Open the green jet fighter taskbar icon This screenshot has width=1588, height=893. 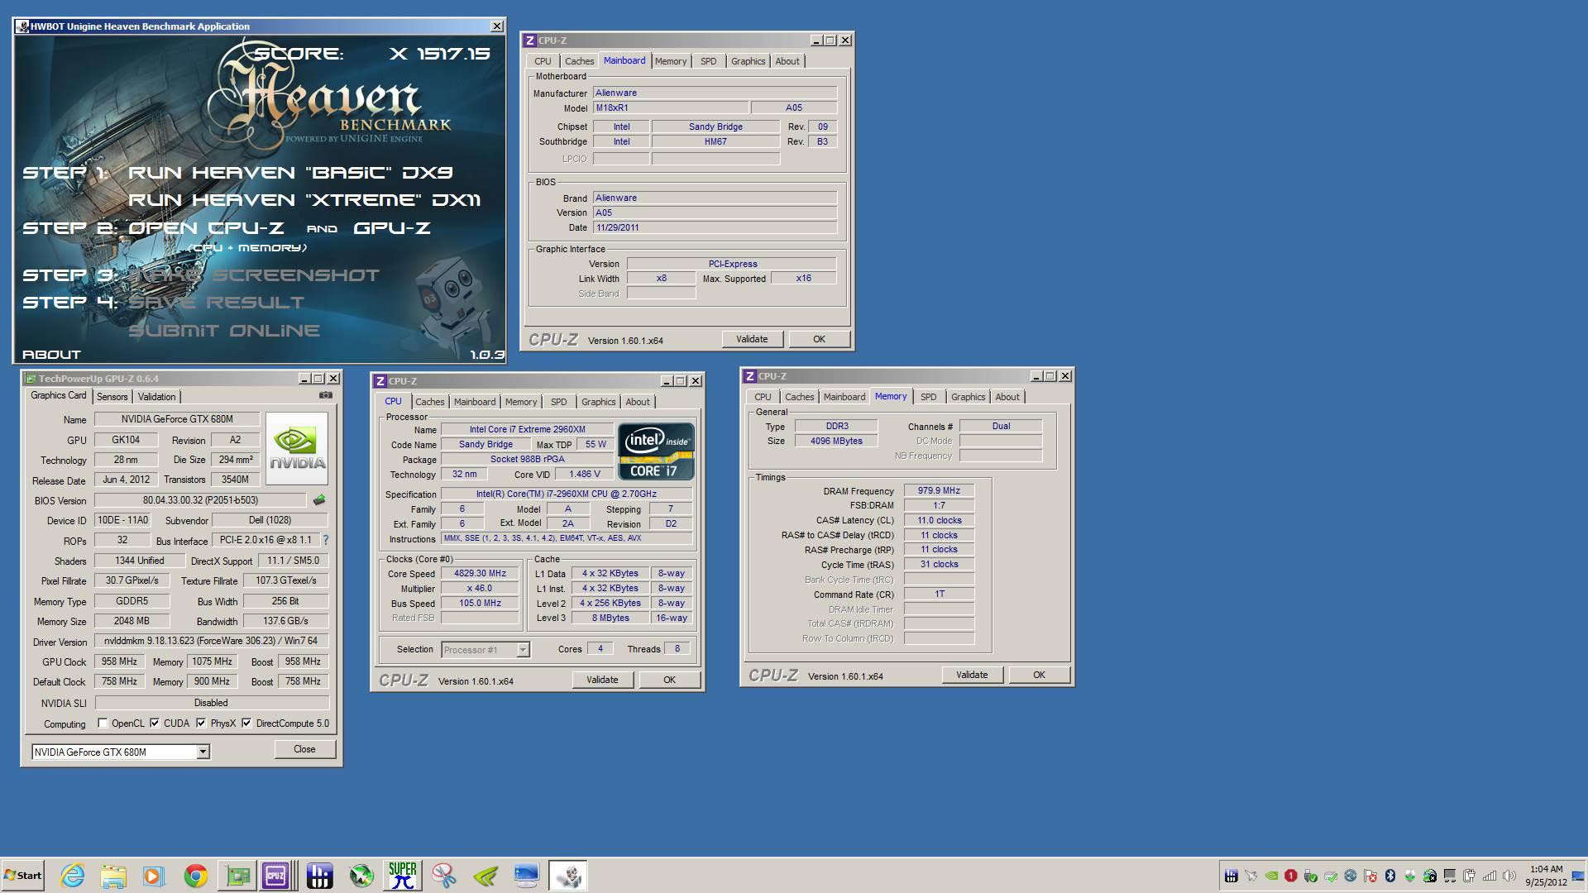coord(361,875)
